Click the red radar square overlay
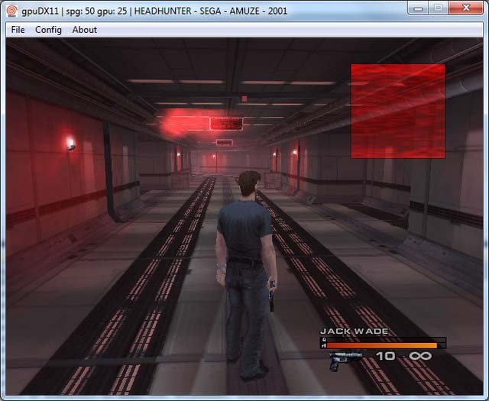489x401 pixels. pos(397,111)
